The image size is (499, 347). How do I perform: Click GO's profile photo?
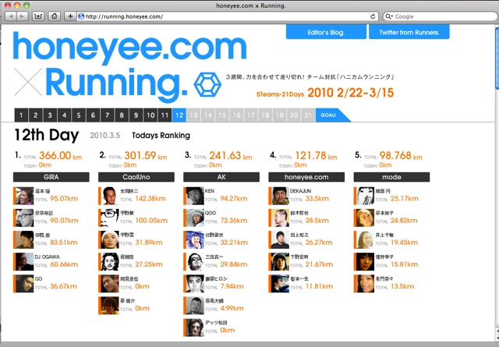[x=24, y=284]
